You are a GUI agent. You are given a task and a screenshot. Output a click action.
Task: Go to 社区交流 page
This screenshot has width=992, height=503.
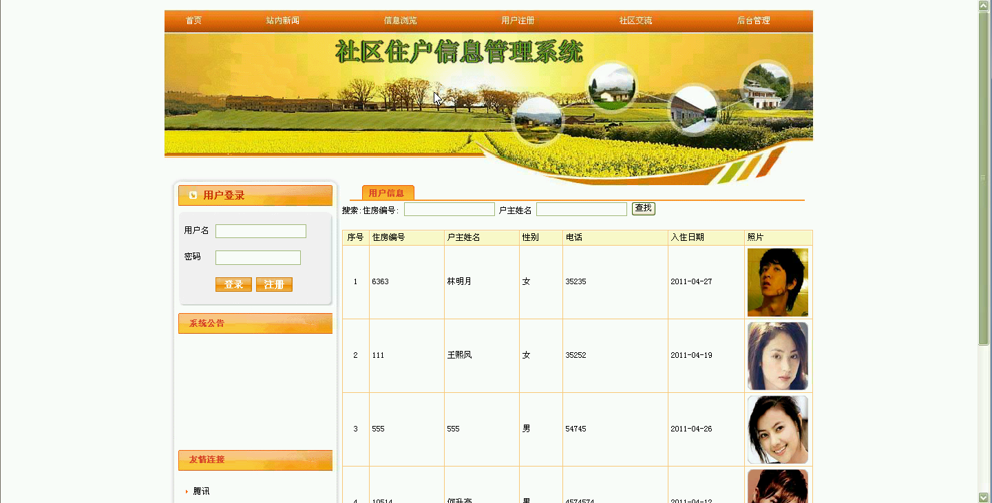(635, 21)
